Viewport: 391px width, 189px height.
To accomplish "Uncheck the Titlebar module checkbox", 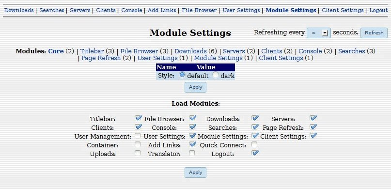I will pos(138,118).
